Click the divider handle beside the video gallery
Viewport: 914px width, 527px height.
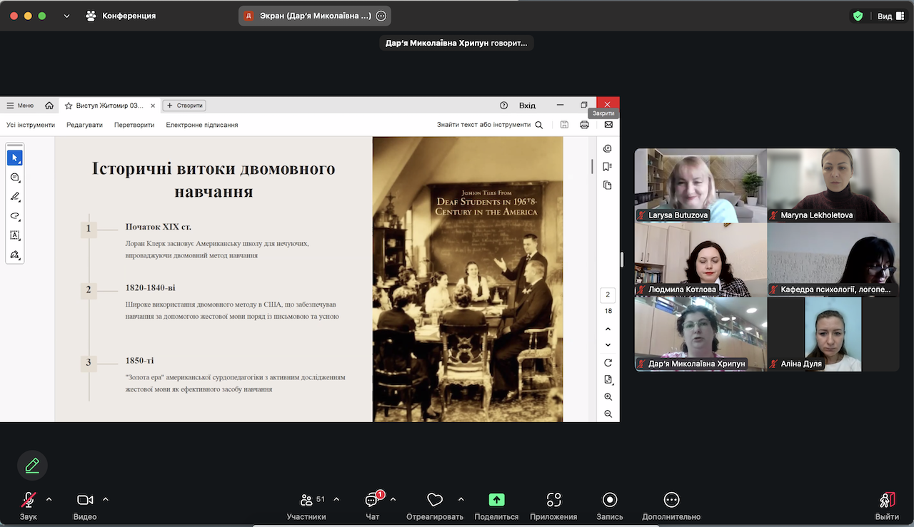622,260
